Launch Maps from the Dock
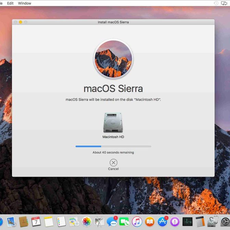The height and width of the screenshot is (230, 230). pos(74,222)
